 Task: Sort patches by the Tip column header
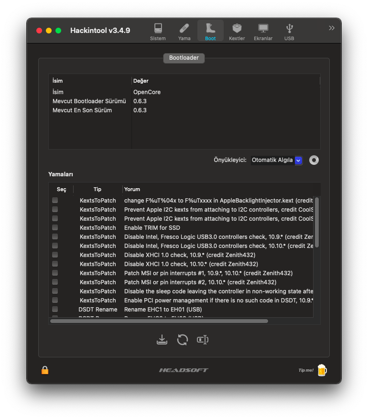pyautogui.click(x=97, y=189)
